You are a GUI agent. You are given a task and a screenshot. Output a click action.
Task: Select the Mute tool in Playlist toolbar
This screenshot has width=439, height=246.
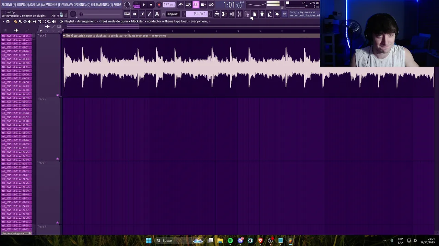[30, 22]
